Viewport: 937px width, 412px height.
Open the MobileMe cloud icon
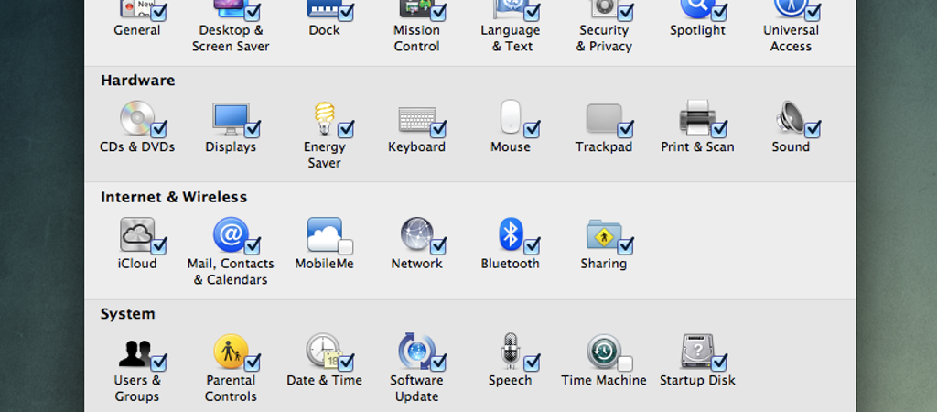click(325, 234)
